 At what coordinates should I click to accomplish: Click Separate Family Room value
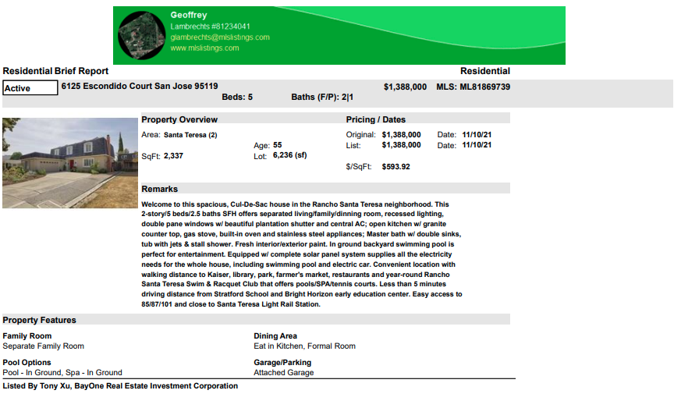(44, 346)
